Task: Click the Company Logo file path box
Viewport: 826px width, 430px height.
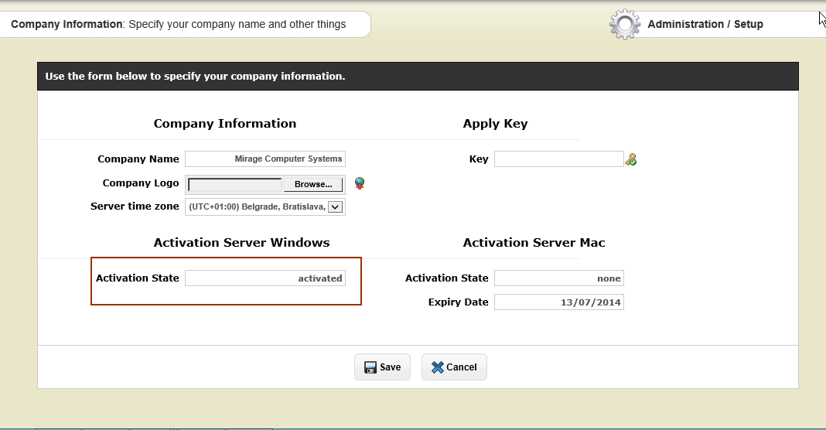Action: [235, 184]
